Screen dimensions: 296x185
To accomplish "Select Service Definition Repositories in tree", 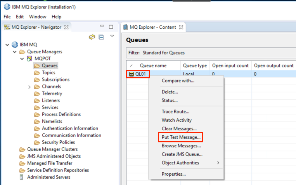I will [58, 170].
